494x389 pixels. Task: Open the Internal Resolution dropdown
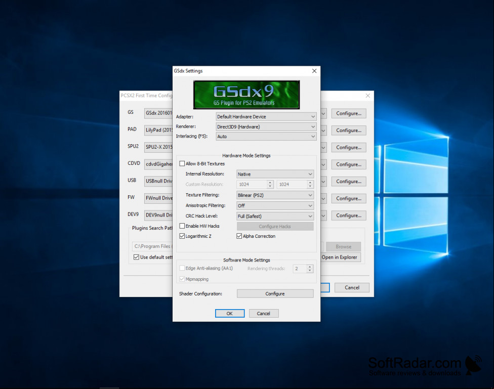275,174
